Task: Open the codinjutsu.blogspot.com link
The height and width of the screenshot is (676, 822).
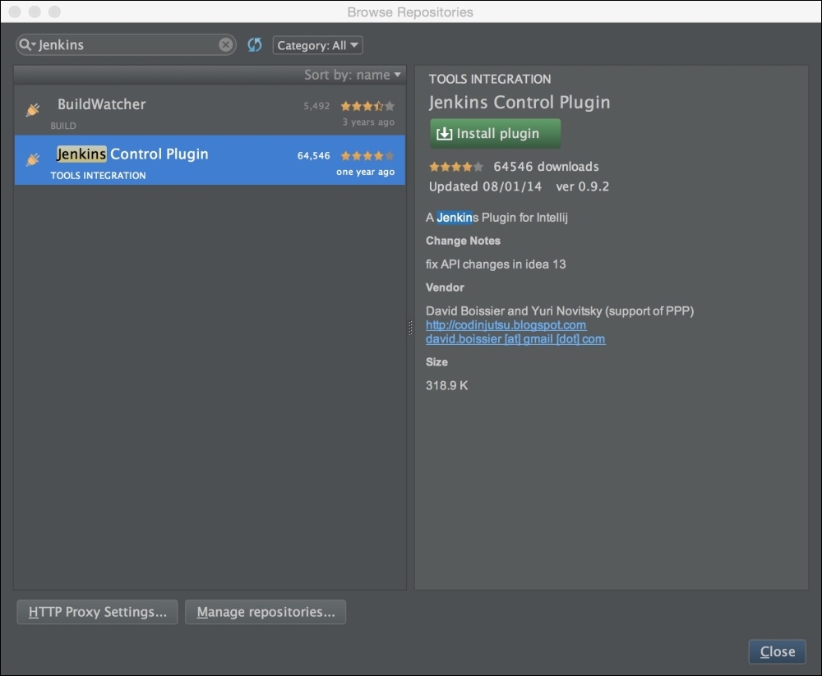Action: click(506, 325)
